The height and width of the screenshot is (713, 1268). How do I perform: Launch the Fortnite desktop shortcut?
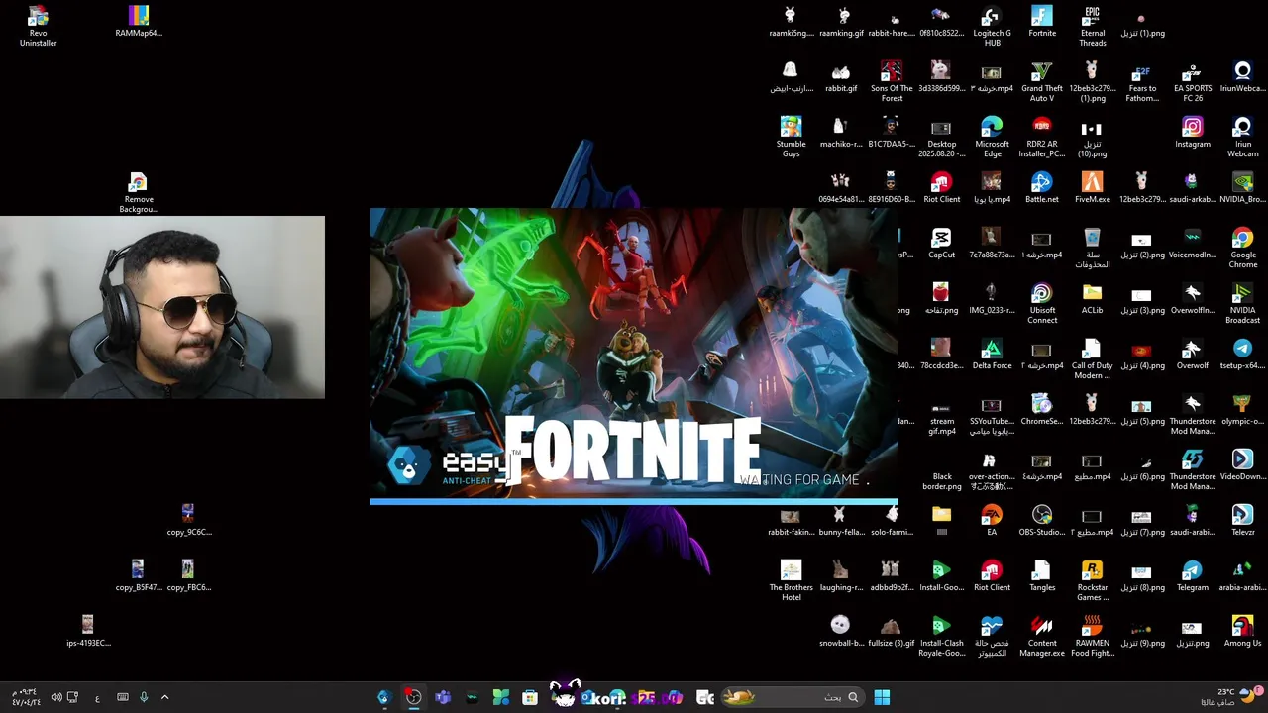(1042, 22)
